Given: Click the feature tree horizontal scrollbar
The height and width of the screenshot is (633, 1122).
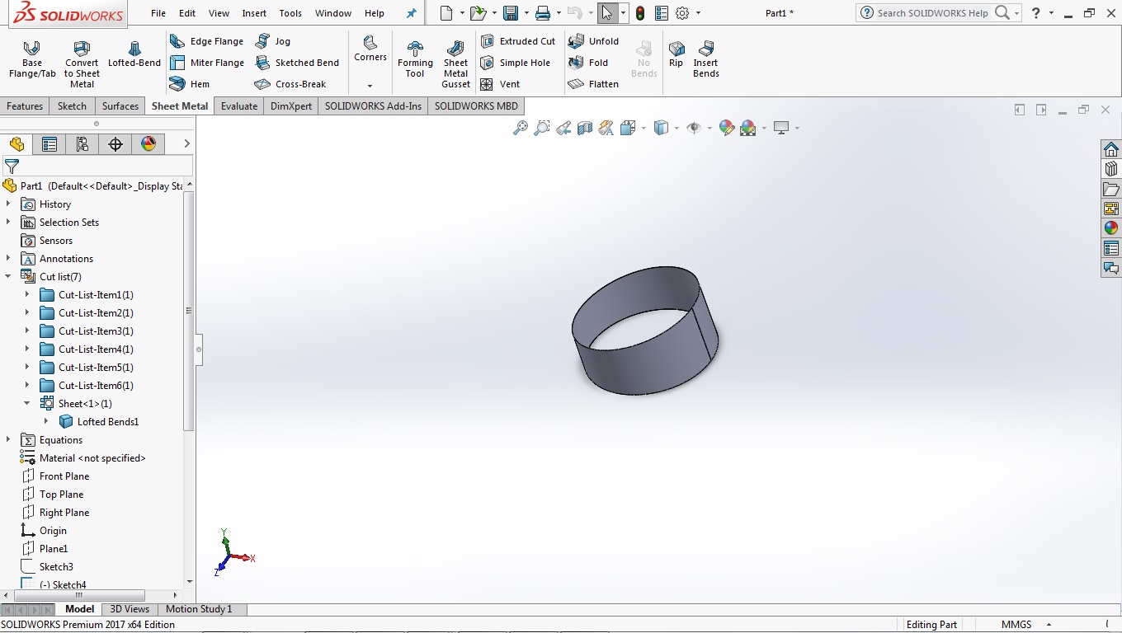Looking at the screenshot, I should click(79, 595).
